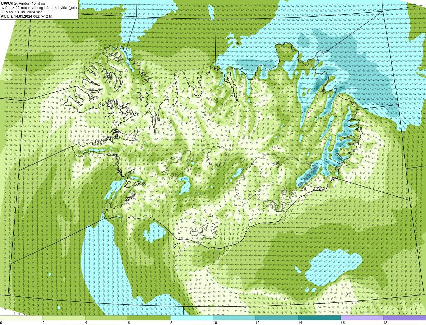
Task: Click the title line 'UWC/IG: Vindur (10m) og'
Action: [x=23, y=3]
